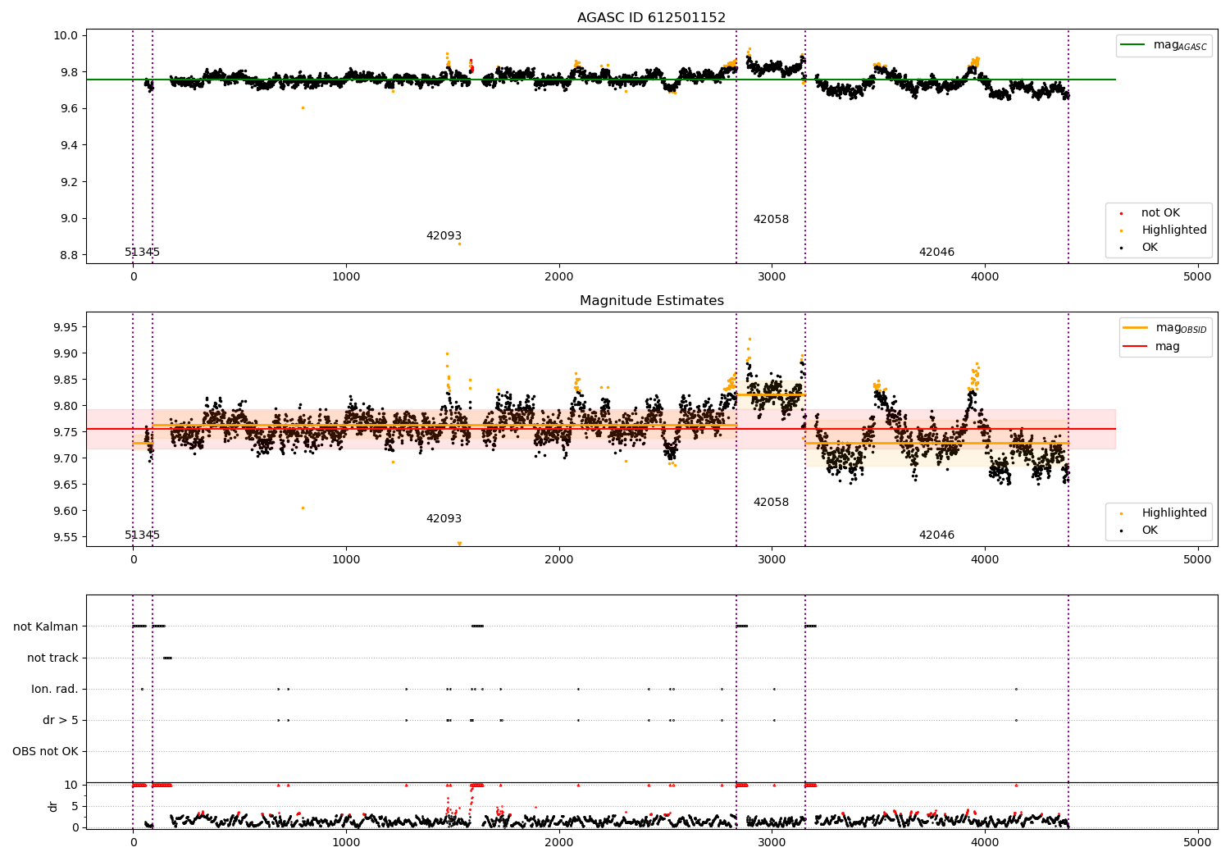This screenshot has height=861, width=1230.
Task: Click x-tick "2000" under the Magnitude Estimates plot
Action: click(559, 560)
